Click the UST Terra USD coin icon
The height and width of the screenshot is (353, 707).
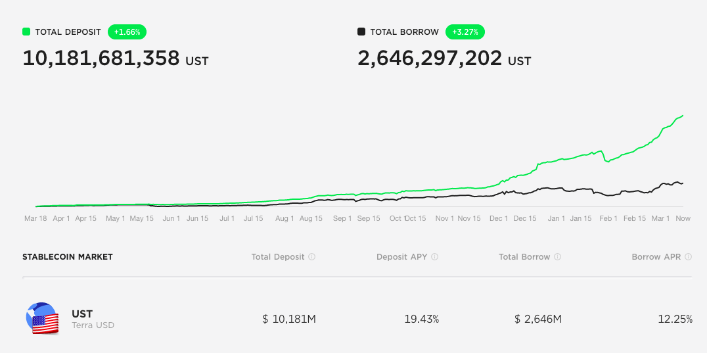coord(43,319)
